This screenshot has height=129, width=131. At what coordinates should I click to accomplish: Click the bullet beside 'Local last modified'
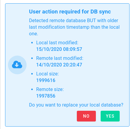coord(32,43)
